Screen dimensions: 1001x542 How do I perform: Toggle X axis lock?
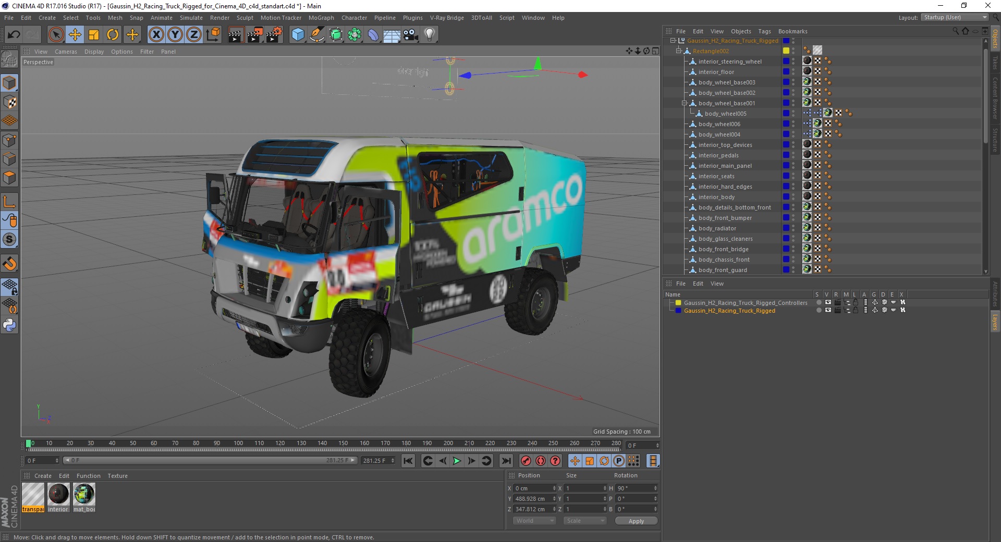pos(156,35)
